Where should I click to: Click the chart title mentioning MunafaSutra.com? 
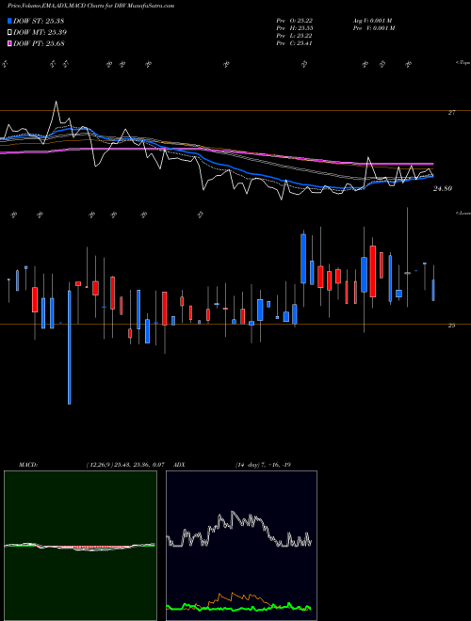click(x=90, y=6)
